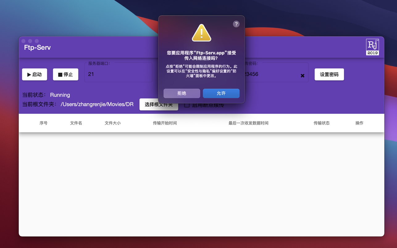Click the 操作 column header
Viewport: 397px width, 248px height.
pos(359,123)
